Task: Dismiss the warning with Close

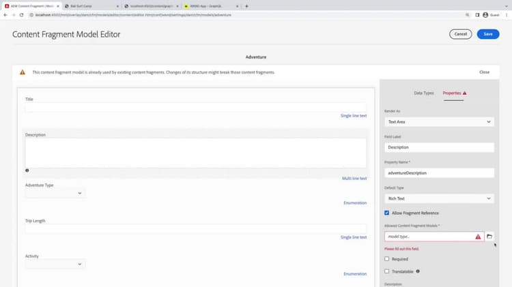Action: pyautogui.click(x=484, y=72)
